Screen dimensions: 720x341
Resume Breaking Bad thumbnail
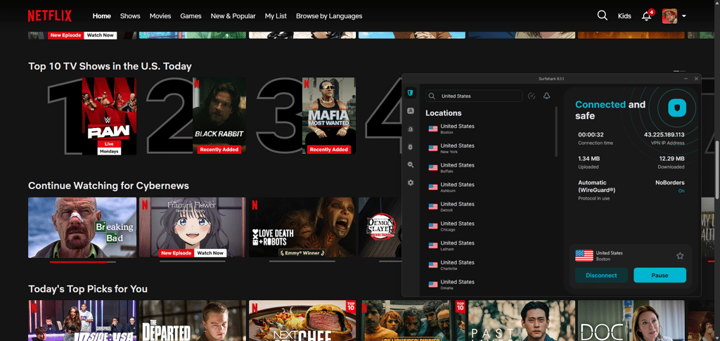(82, 227)
